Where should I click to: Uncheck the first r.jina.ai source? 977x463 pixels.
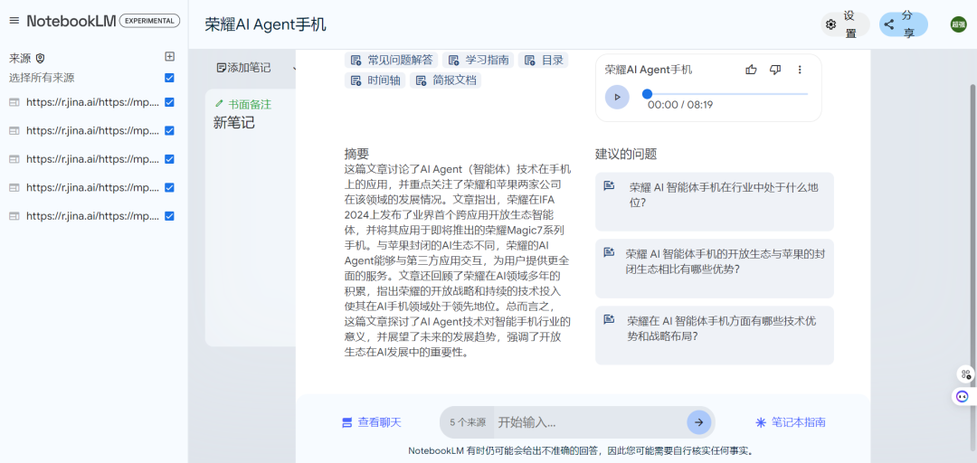[169, 102]
